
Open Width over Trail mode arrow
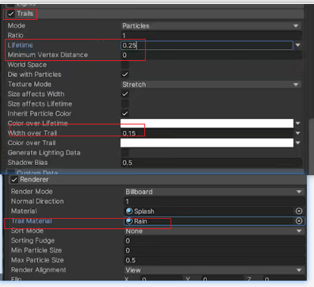(x=298, y=133)
